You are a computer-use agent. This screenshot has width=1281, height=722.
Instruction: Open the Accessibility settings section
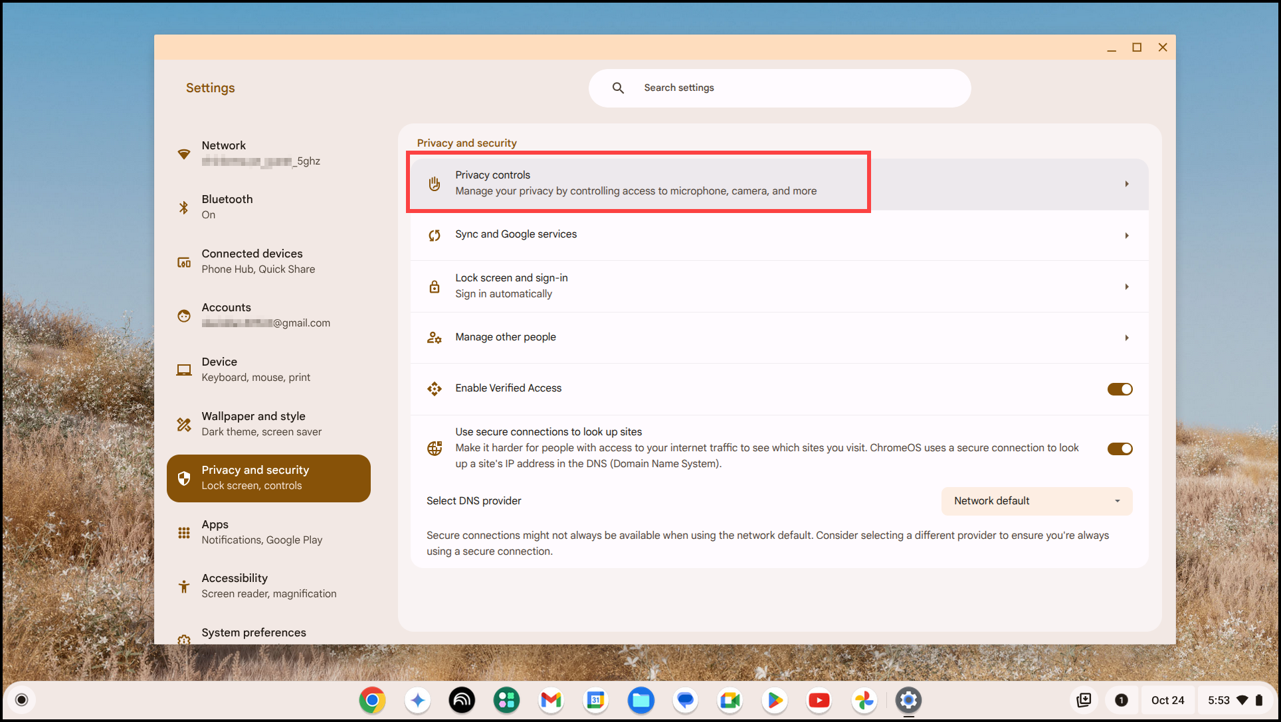(x=268, y=585)
